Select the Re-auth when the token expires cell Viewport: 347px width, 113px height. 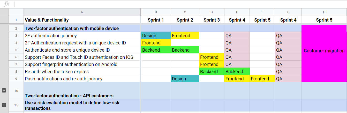[82, 72]
